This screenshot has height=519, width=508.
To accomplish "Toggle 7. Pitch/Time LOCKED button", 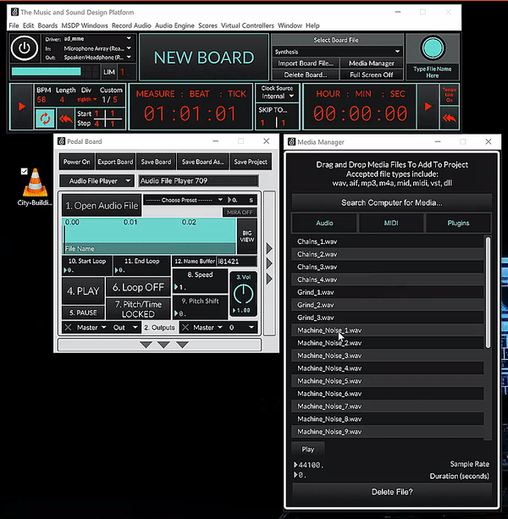I will [138, 308].
